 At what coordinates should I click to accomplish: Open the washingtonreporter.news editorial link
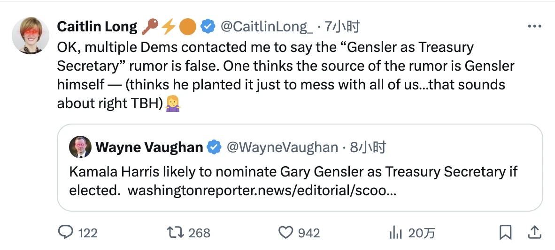[x=262, y=191]
